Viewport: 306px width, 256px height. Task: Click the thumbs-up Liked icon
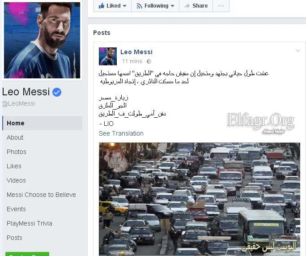point(102,6)
